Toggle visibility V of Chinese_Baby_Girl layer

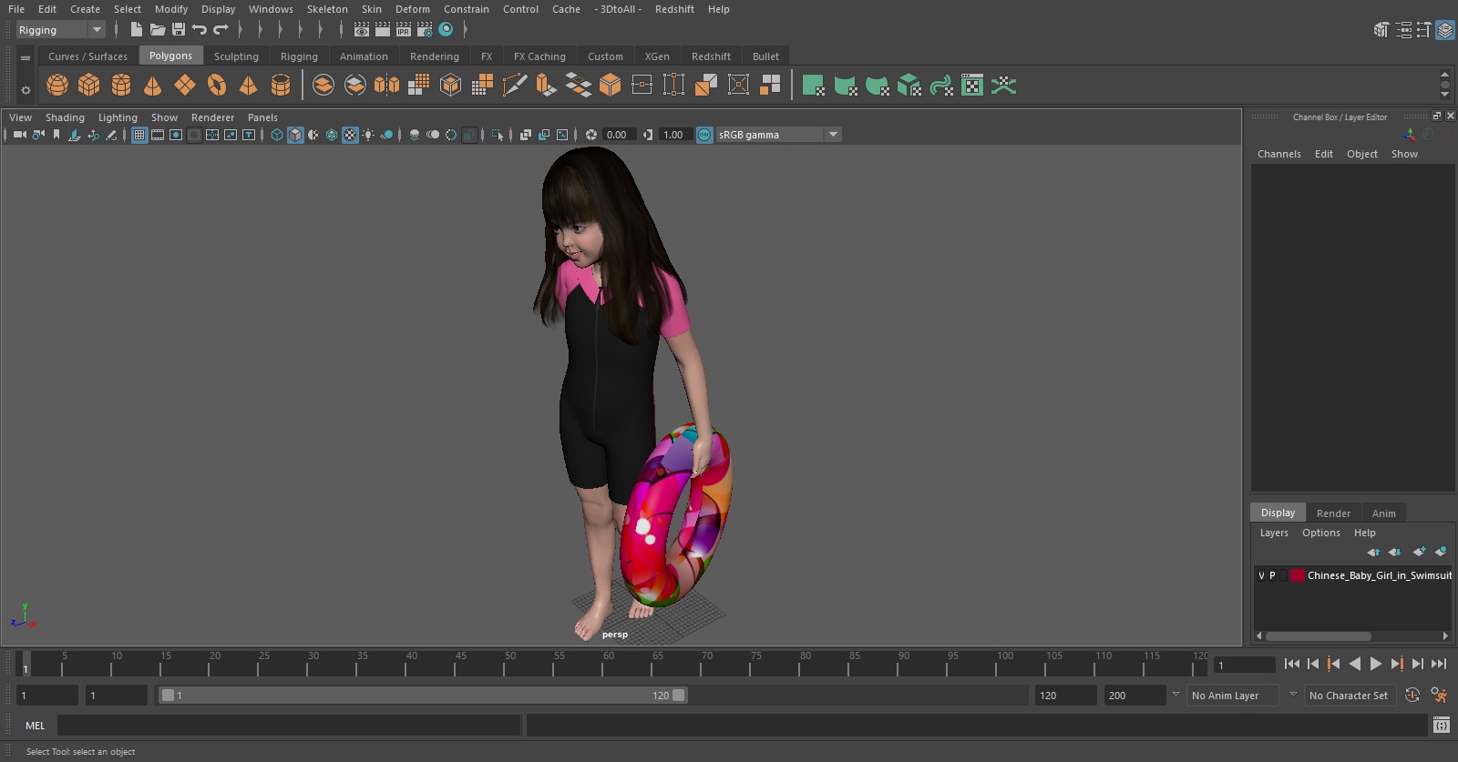(1261, 575)
